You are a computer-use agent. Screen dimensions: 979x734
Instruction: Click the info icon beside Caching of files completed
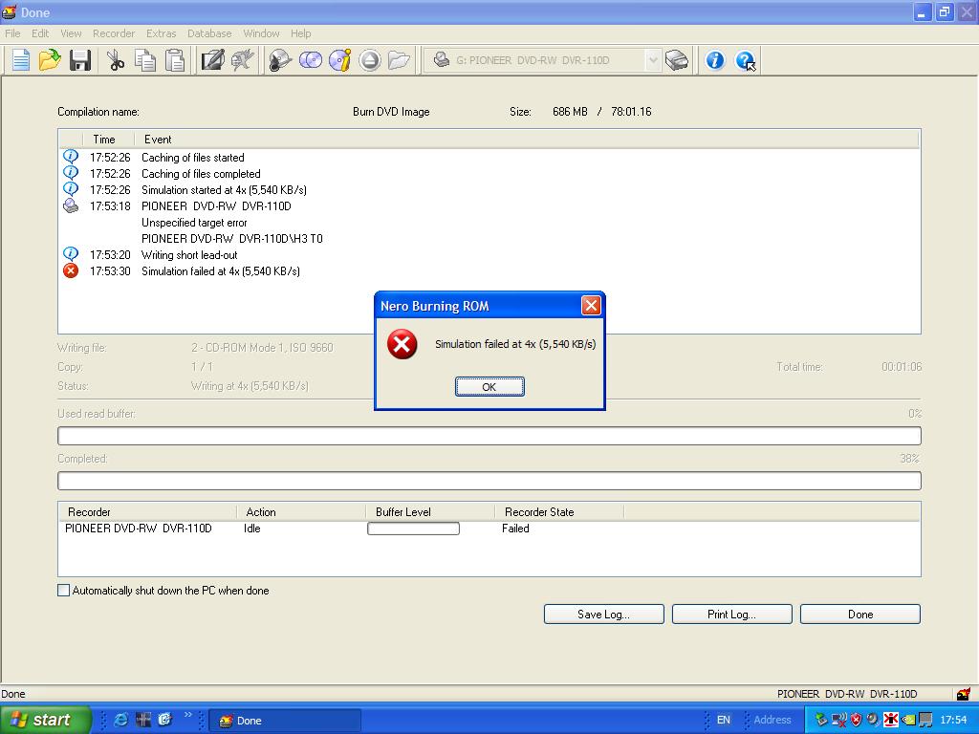tap(71, 173)
